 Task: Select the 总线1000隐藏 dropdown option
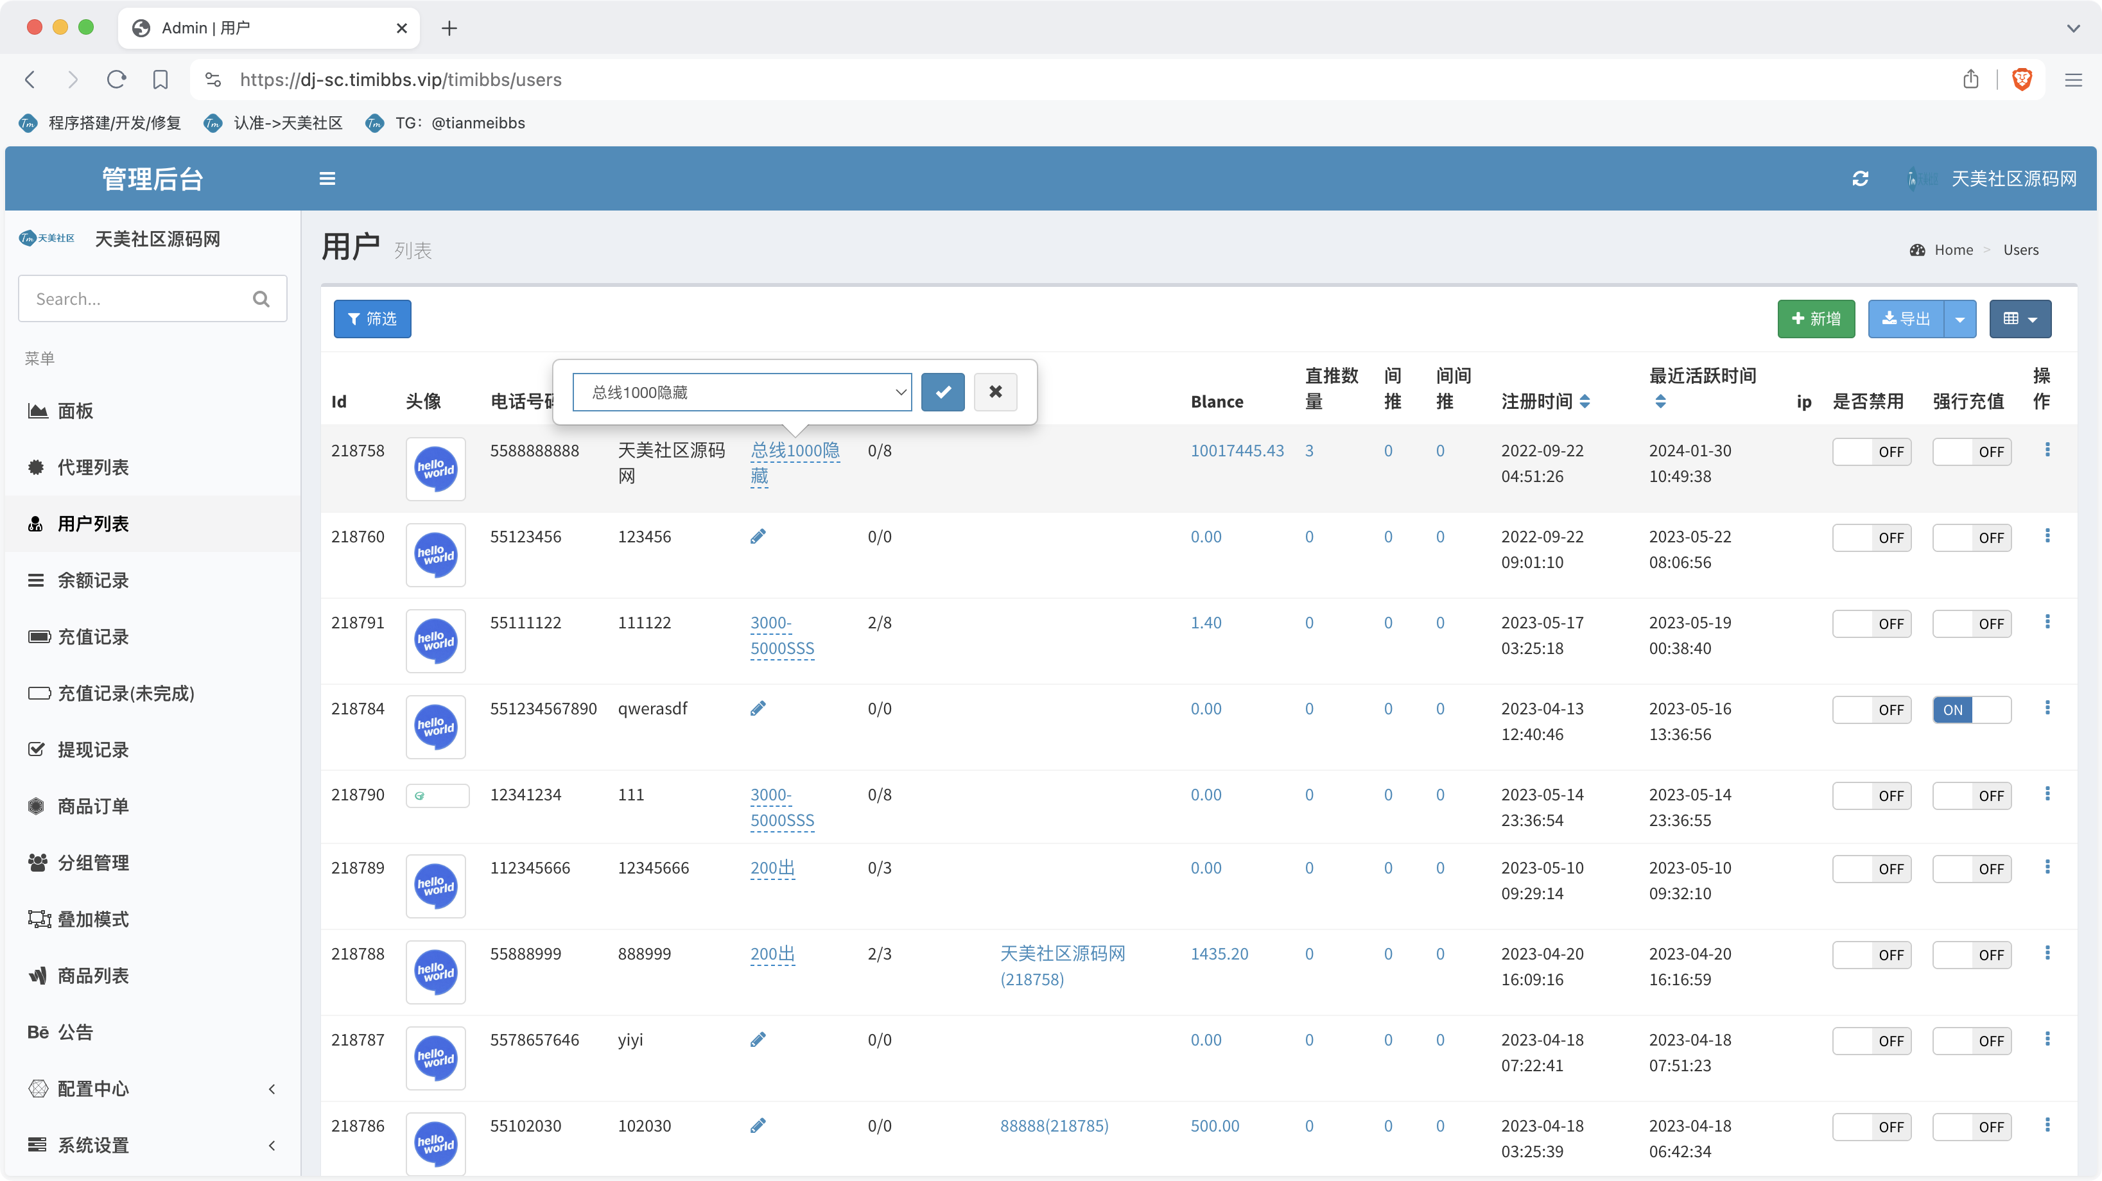[741, 392]
